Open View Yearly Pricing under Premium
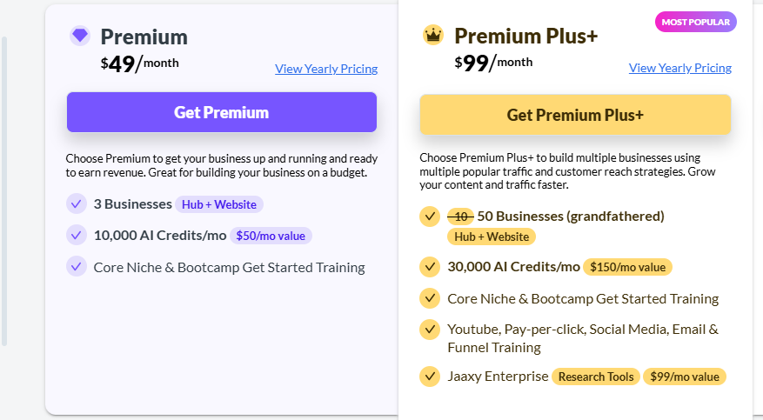Image resolution: width=763 pixels, height=420 pixels. [x=326, y=69]
